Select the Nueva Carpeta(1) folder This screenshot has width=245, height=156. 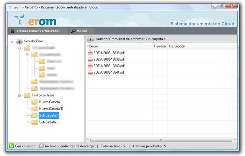click(51, 108)
